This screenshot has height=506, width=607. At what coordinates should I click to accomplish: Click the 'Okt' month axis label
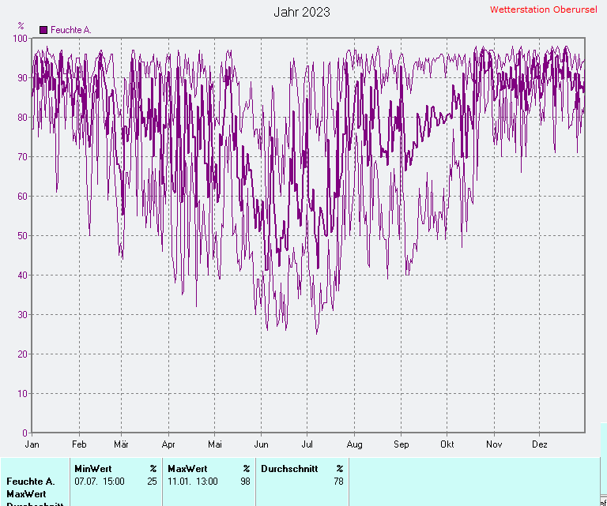[447, 444]
